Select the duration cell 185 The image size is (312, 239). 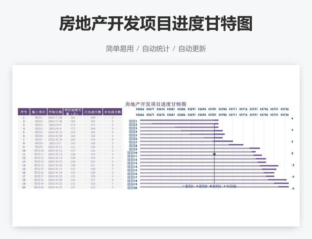(73, 121)
